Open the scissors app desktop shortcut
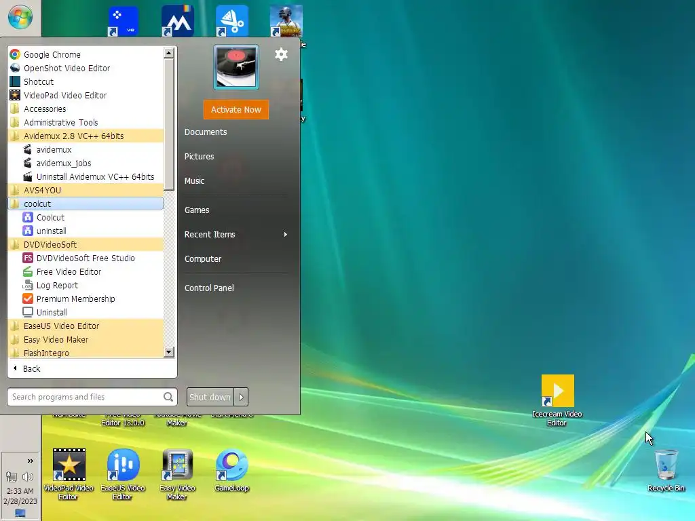695x521 pixels. pos(232,20)
